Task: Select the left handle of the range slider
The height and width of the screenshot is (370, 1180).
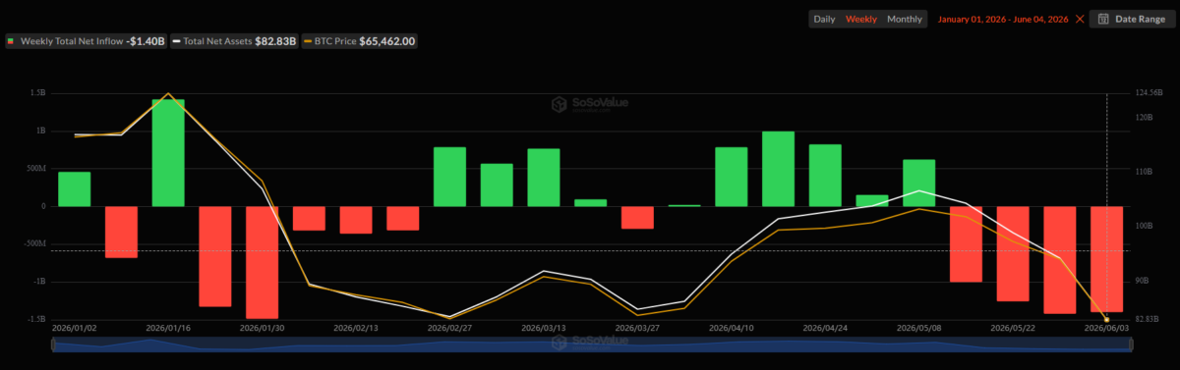Action: coord(52,344)
